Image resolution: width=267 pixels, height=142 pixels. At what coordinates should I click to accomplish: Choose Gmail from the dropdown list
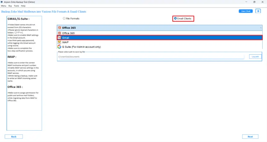coord(160,38)
